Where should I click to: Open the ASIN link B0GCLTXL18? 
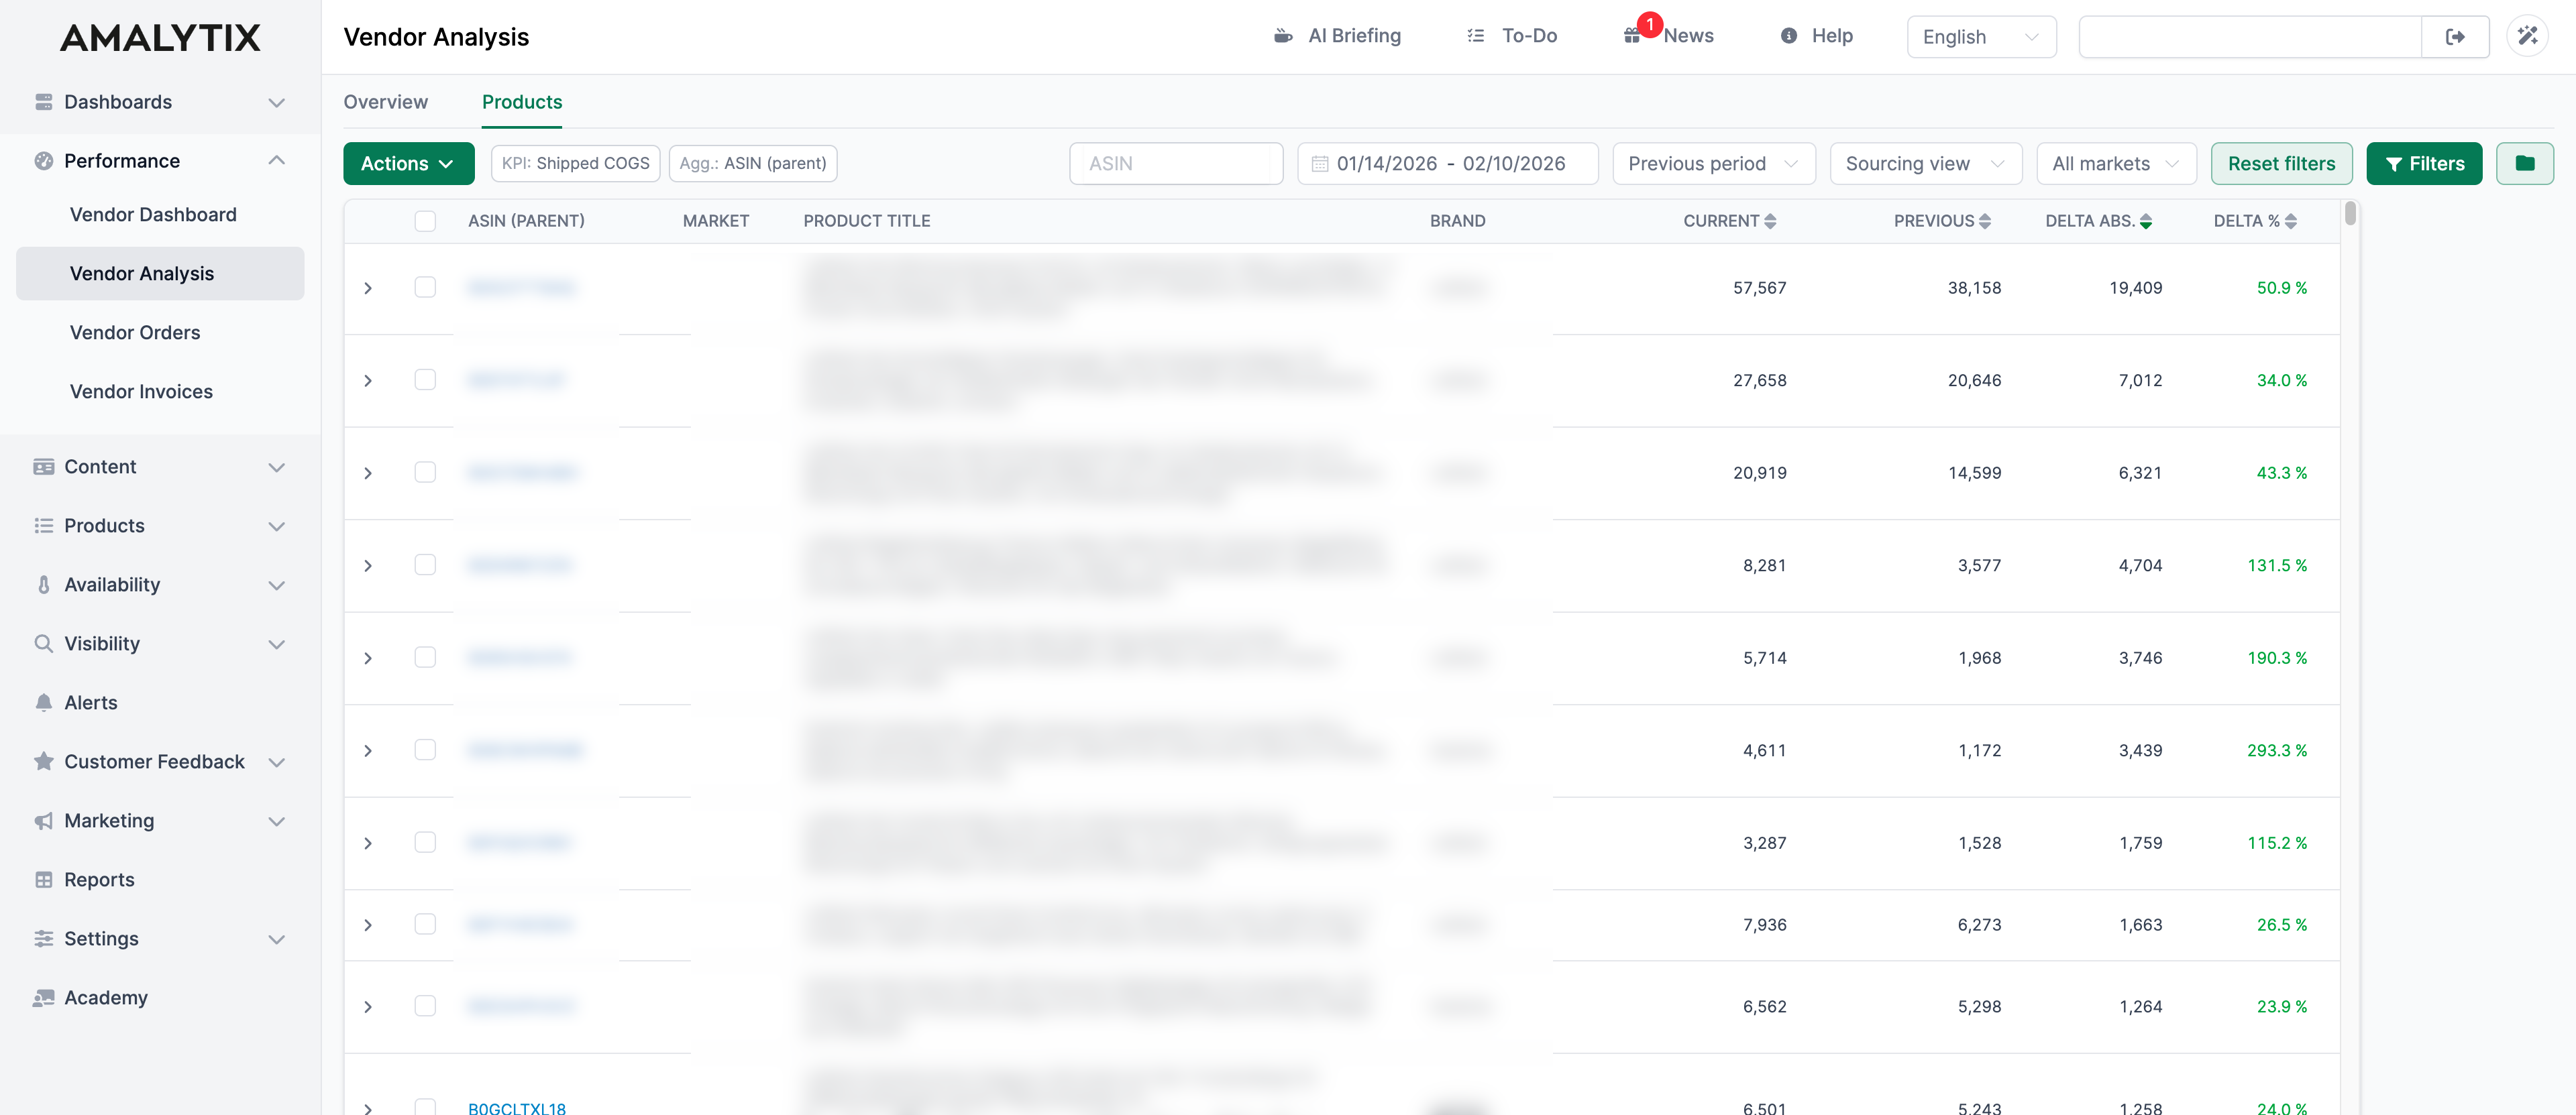[x=518, y=1108]
